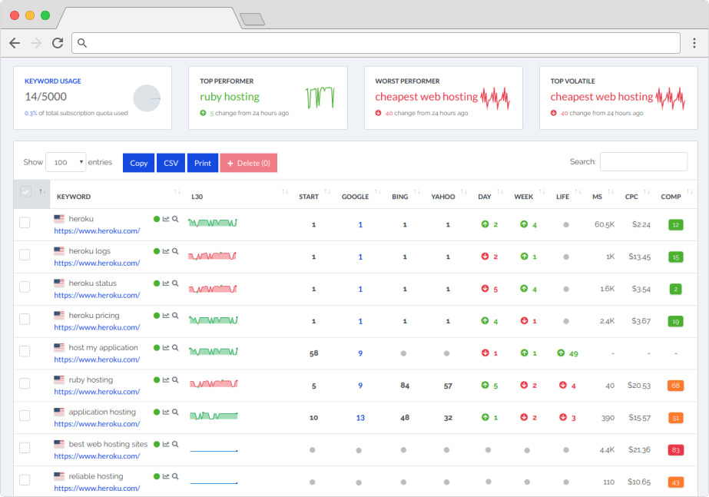The width and height of the screenshot is (709, 497).
Task: Open the chart icon for the heroku keyword
Action: coord(166,219)
